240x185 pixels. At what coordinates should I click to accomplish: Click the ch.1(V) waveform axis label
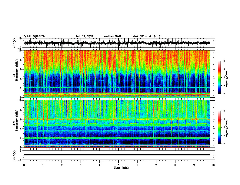(14, 43)
